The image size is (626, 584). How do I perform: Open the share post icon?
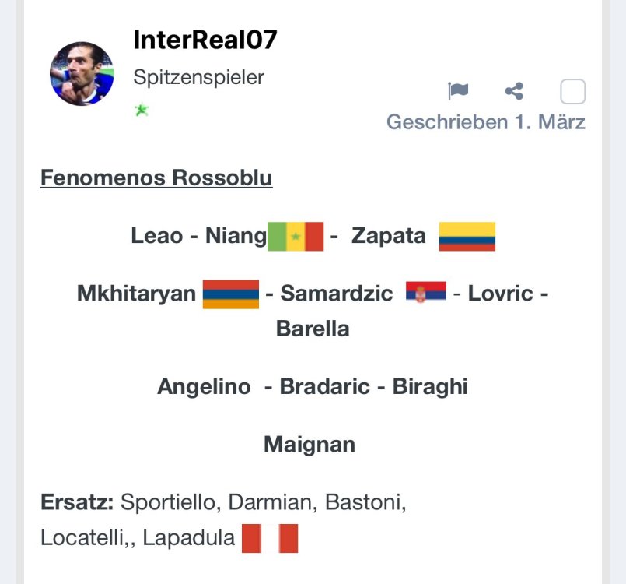pos(514,91)
